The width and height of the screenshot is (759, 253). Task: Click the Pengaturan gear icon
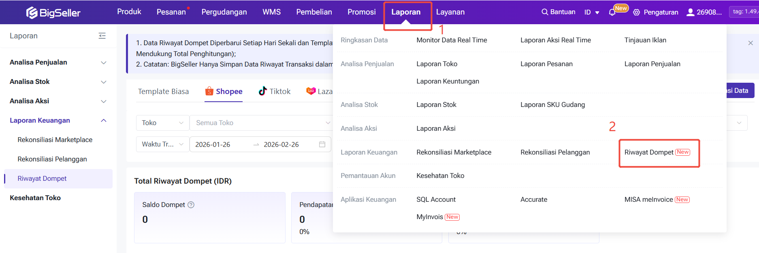point(636,13)
